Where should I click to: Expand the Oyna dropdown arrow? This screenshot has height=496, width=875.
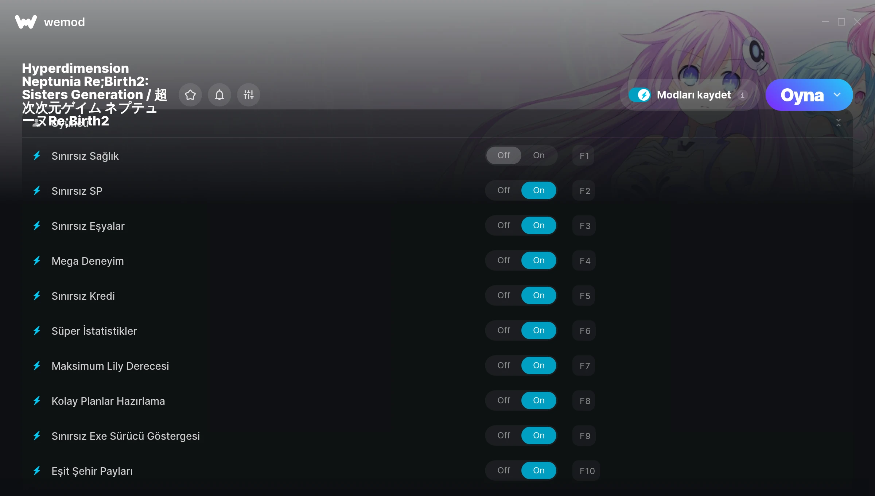837,95
